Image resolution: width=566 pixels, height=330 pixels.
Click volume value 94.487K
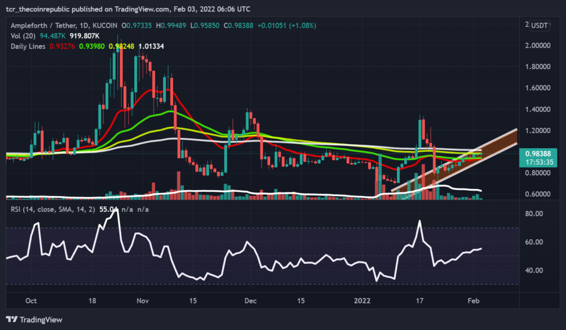coord(53,36)
